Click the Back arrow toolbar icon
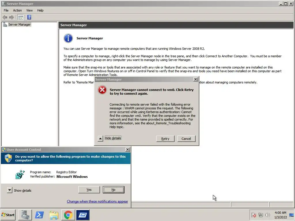 point(5,18)
